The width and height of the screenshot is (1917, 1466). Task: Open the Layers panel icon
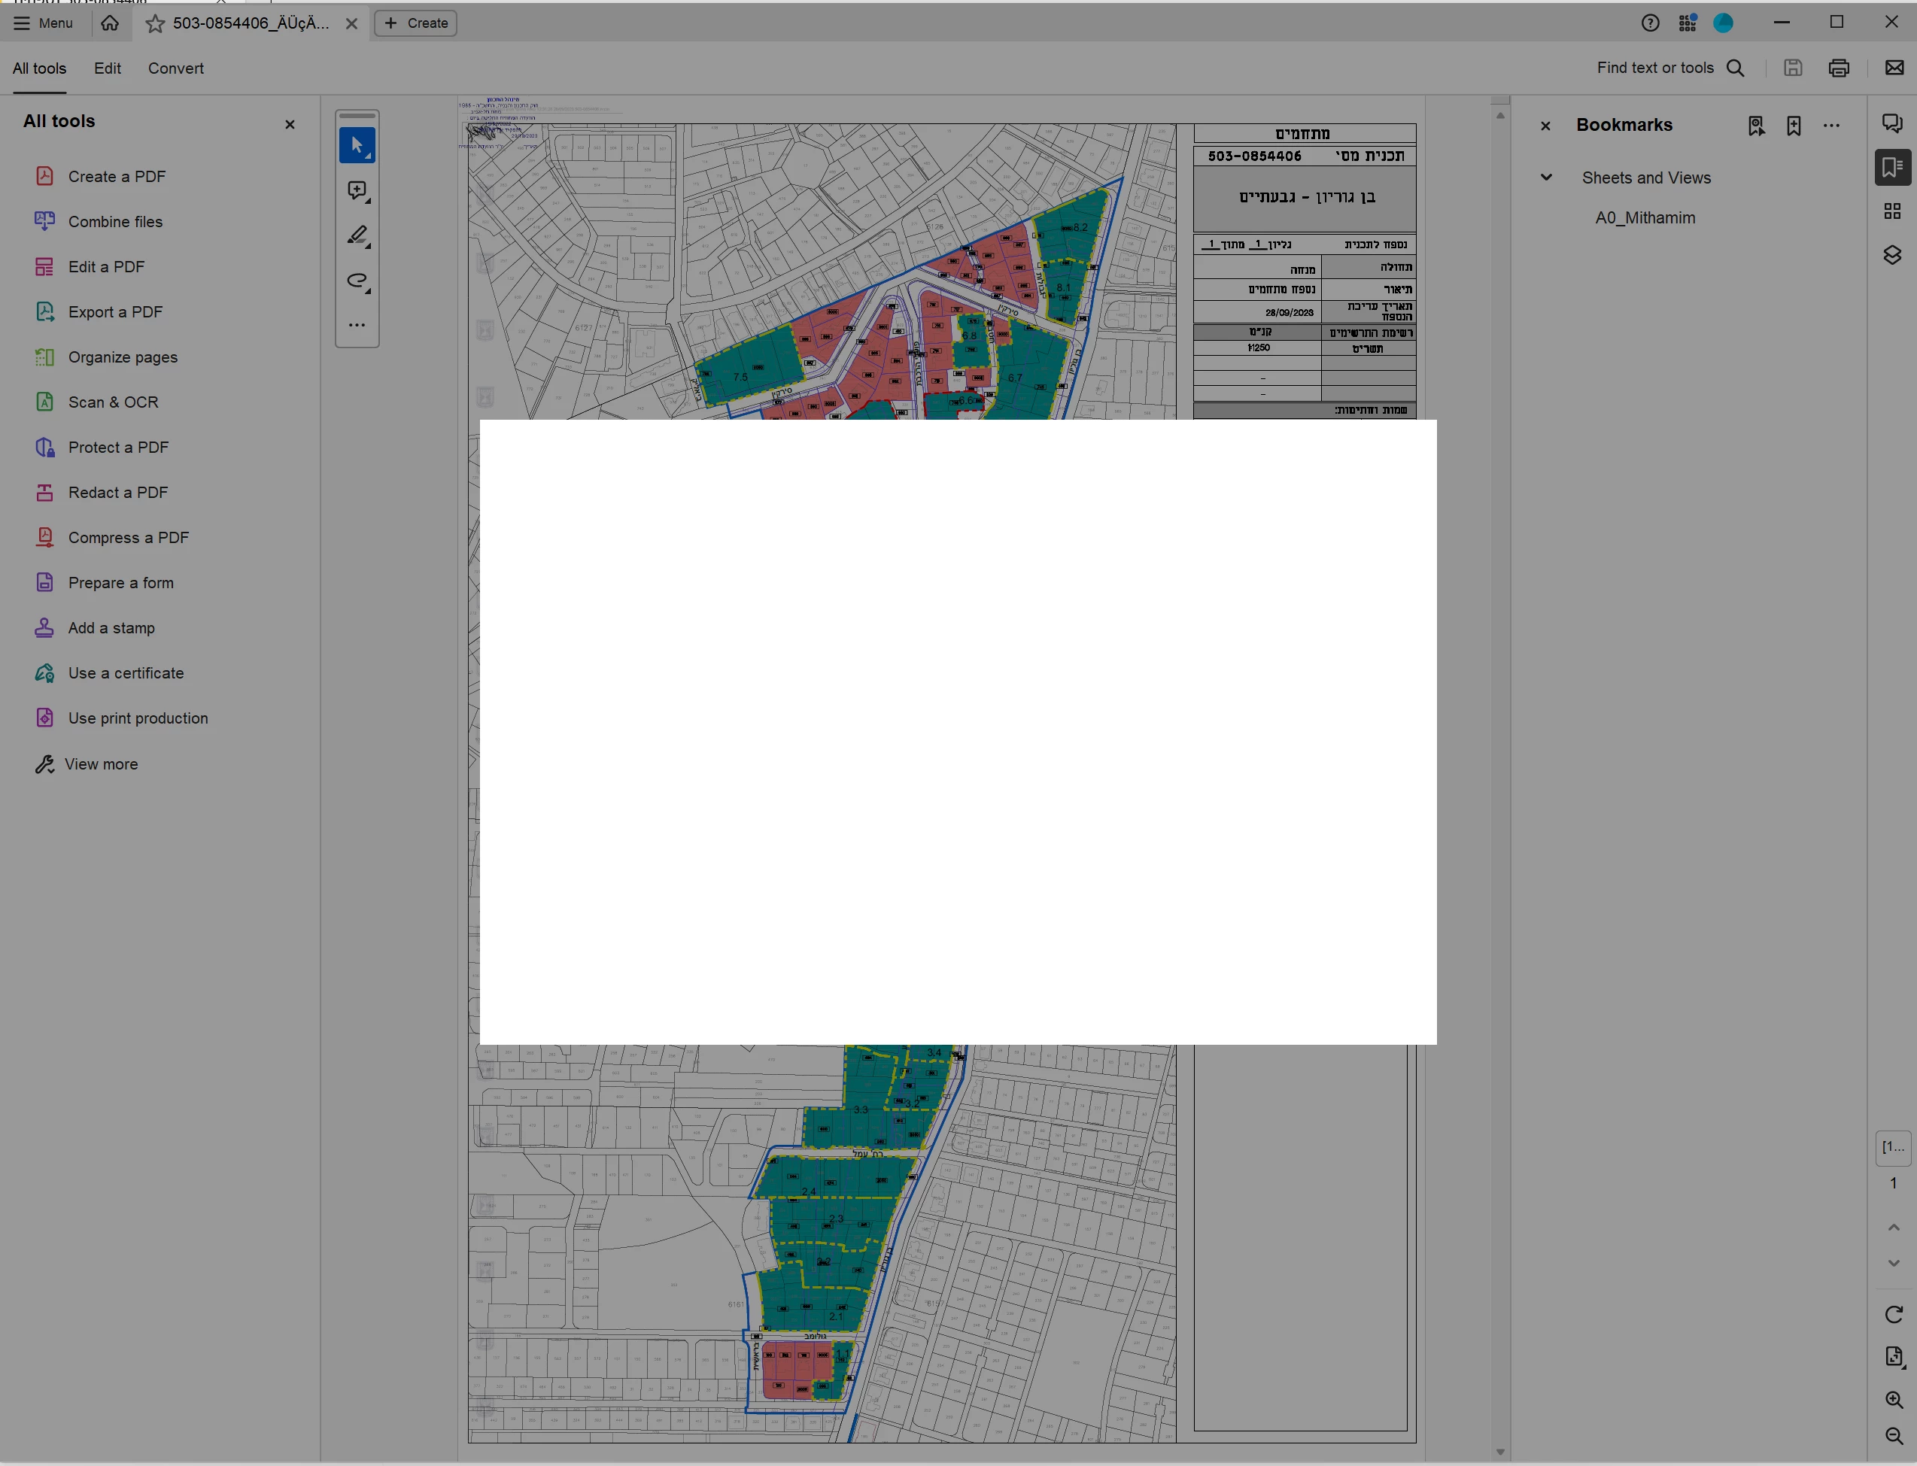(1891, 255)
